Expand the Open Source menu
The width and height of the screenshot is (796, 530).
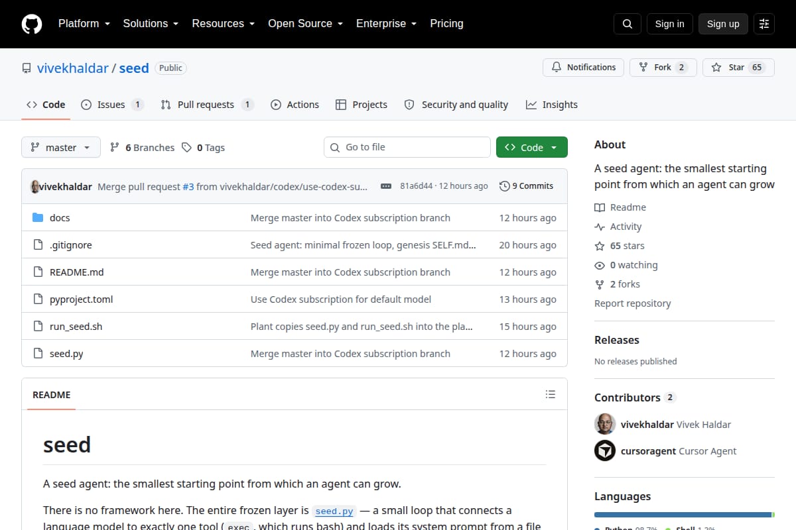(305, 24)
